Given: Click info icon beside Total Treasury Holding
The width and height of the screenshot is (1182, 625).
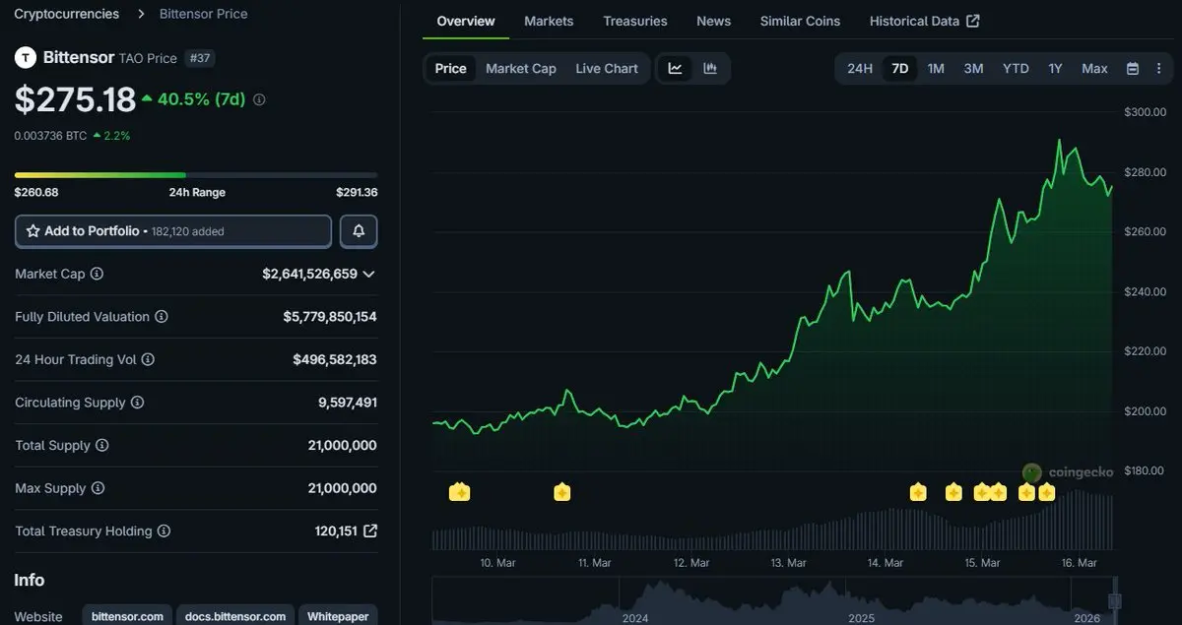Looking at the screenshot, I should [x=164, y=531].
